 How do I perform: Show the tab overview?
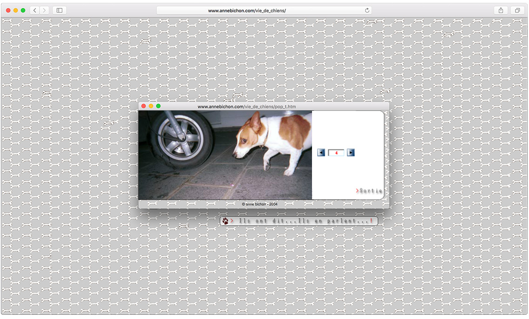pos(517,10)
